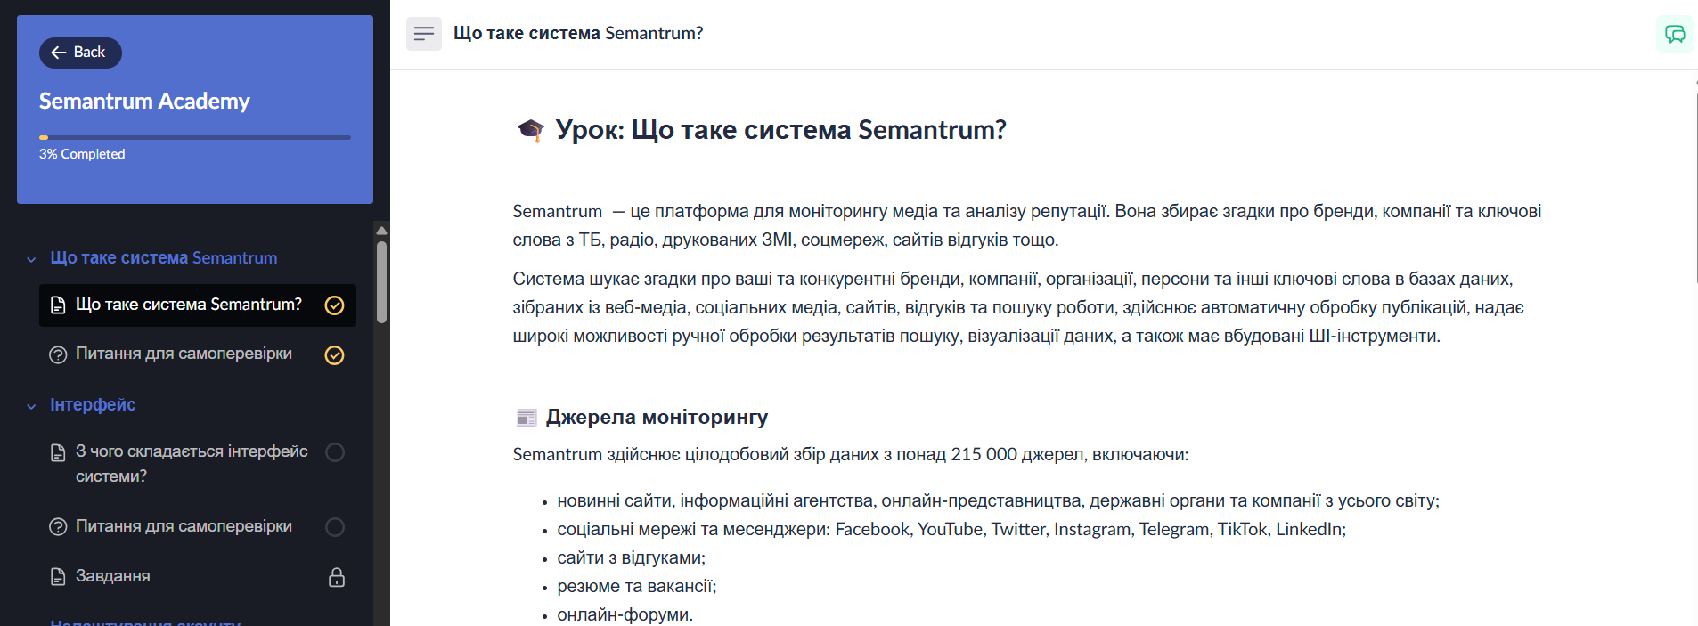Click the newspaper icon beside Джерела моніторингу
This screenshot has width=1698, height=626.
(527, 418)
